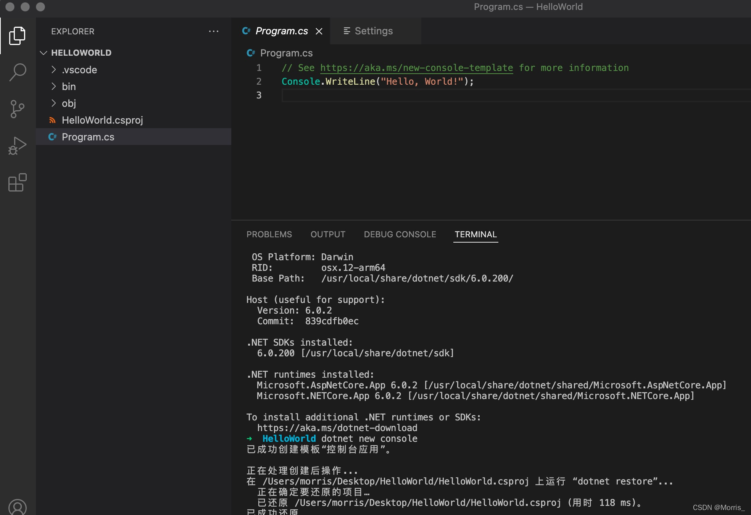751x515 pixels.
Task: Open HelloWorld.csproj in the explorer
Action: pyautogui.click(x=134, y=120)
